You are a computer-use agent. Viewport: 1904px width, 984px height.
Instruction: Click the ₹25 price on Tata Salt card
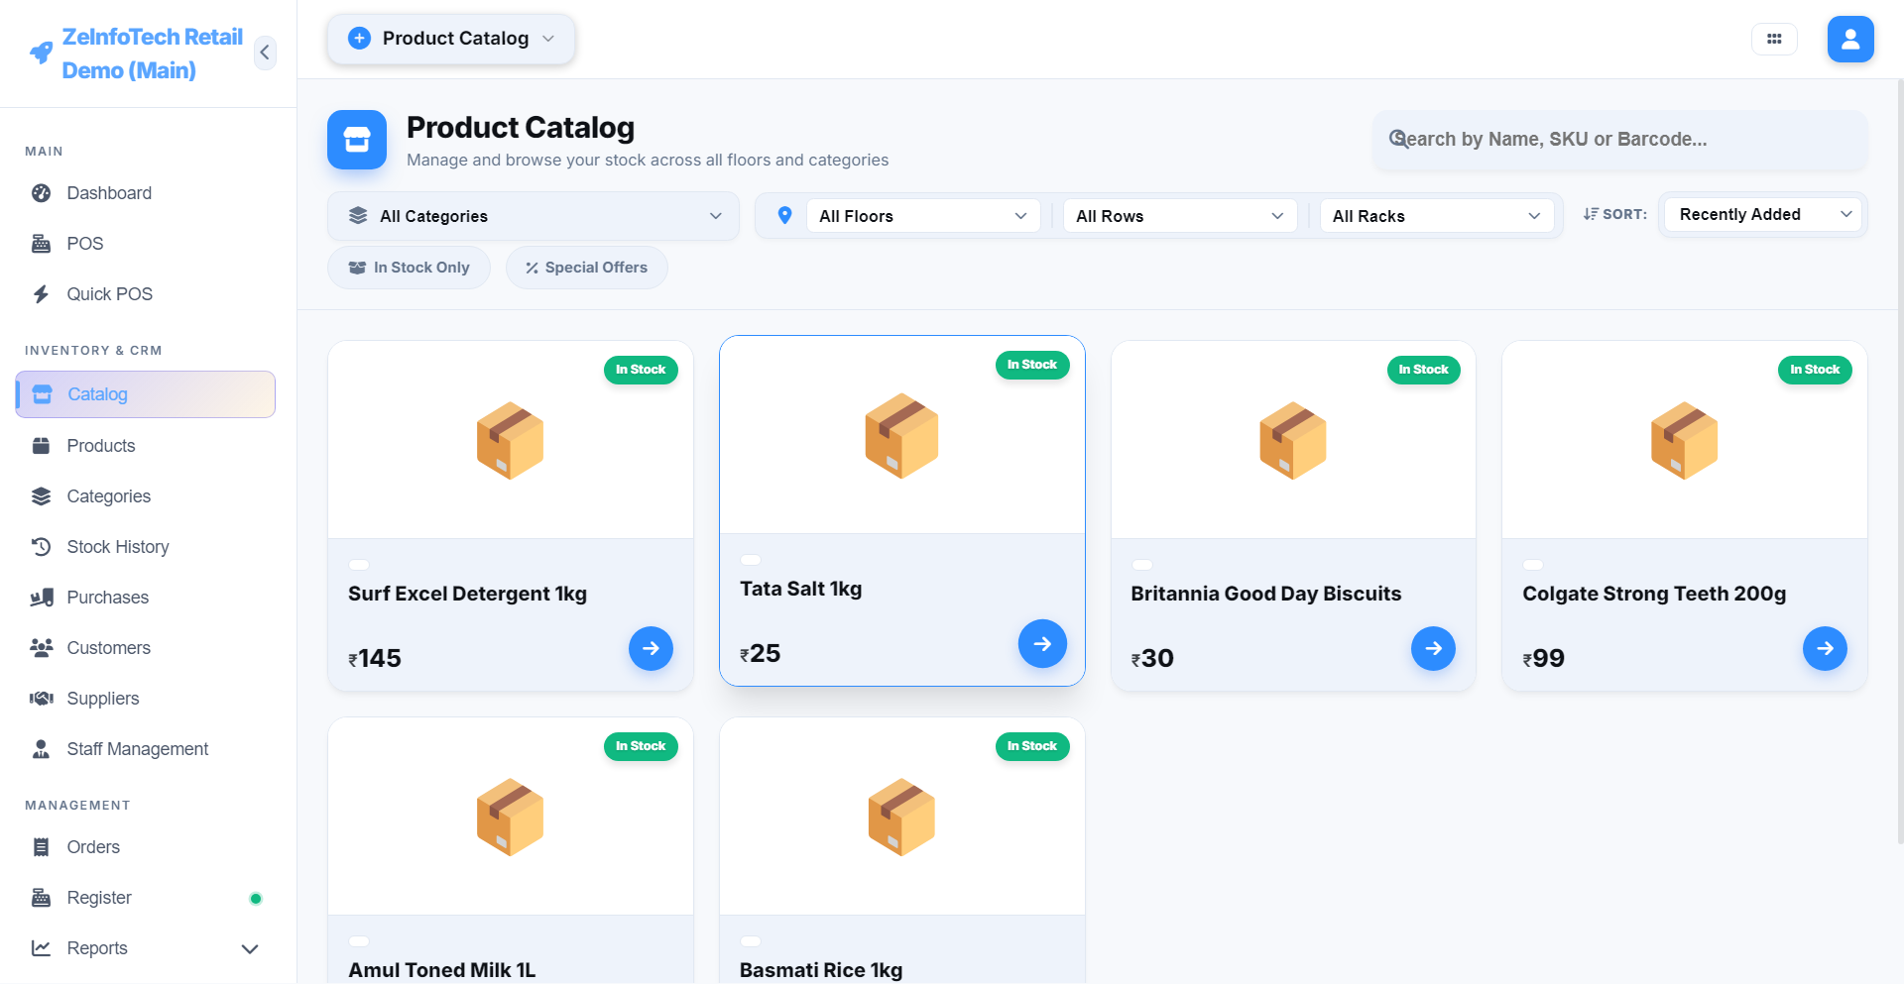(x=760, y=653)
